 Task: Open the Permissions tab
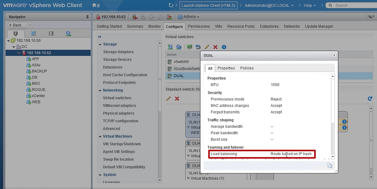click(199, 27)
